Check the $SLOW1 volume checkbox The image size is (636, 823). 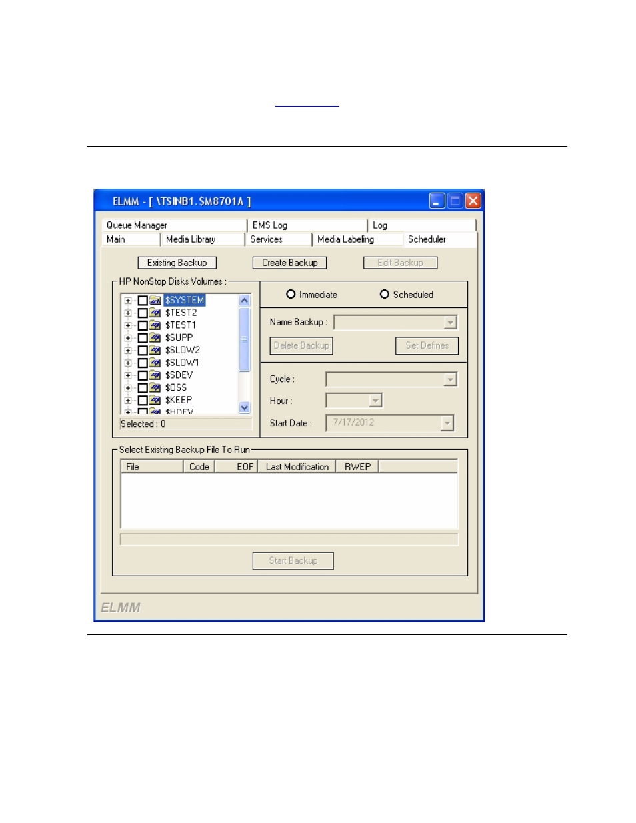tap(143, 363)
